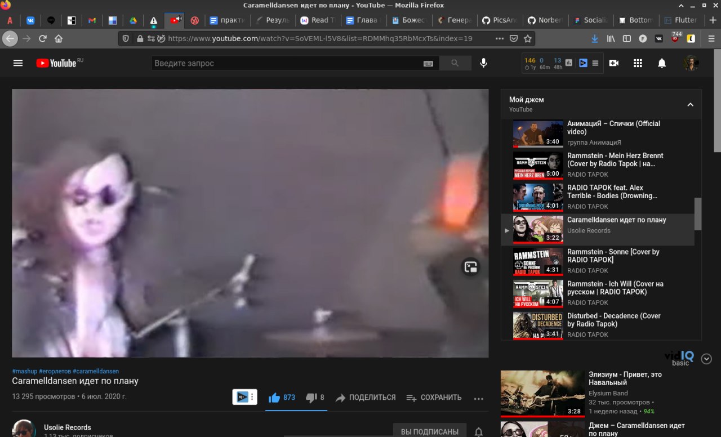Mute the playing YouTube tab
This screenshot has height=437, width=721.
click(179, 19)
